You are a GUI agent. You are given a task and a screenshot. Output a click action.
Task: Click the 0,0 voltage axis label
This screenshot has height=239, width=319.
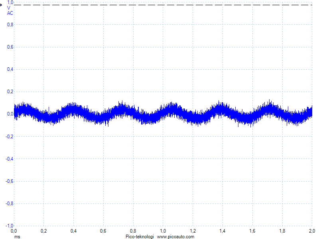tap(10, 114)
